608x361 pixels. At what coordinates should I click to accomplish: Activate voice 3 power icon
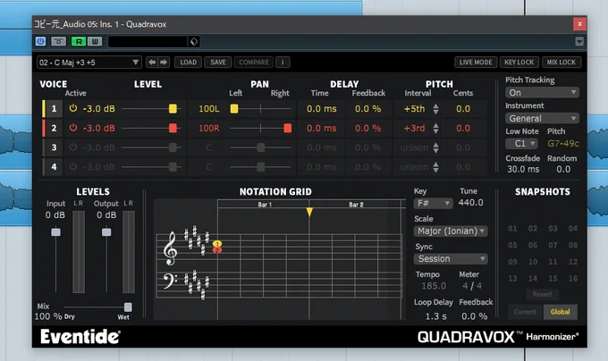(x=73, y=147)
